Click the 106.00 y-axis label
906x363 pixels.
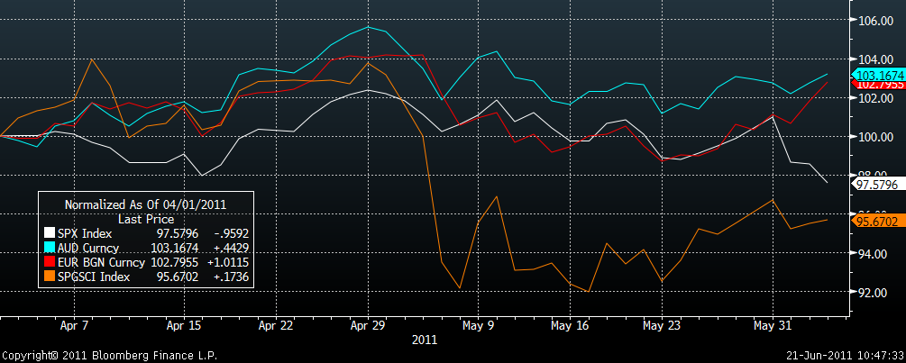pyautogui.click(x=876, y=21)
